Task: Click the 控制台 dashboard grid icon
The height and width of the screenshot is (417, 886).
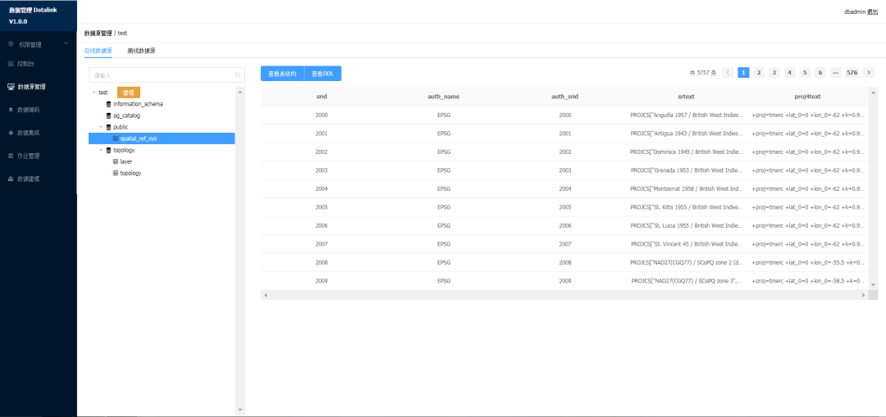Action: pos(10,64)
